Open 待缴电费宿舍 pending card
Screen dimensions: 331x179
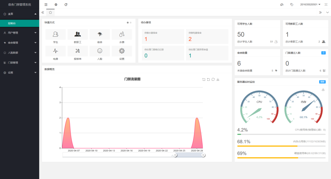207,36
